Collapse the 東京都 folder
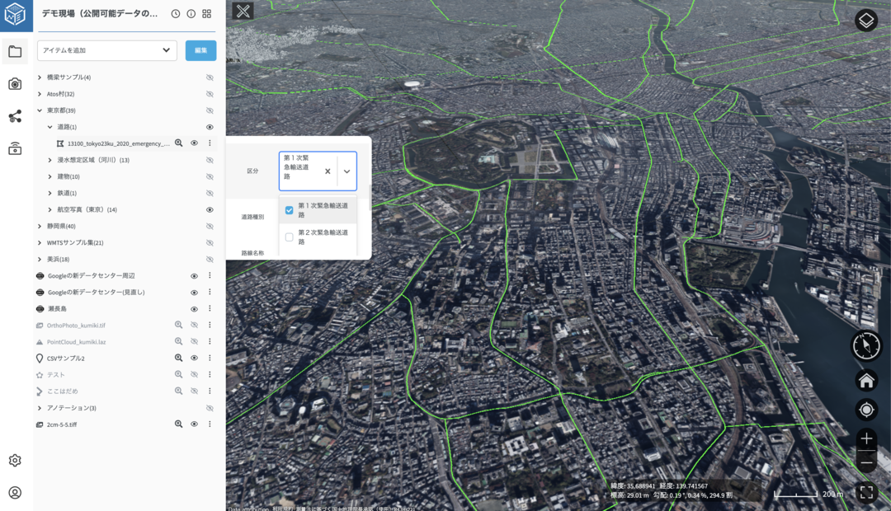891x511 pixels. click(x=40, y=110)
